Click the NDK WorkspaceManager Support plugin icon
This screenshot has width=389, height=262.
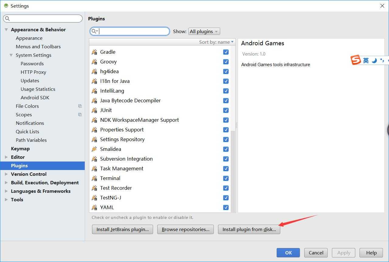click(x=94, y=120)
